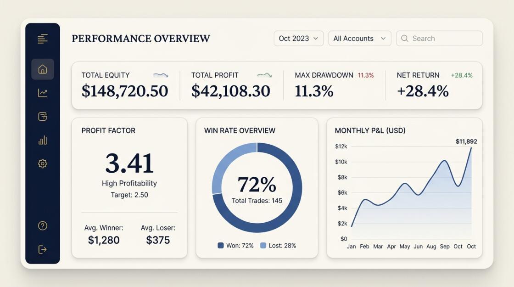Click the High Profitability label
Image resolution: width=514 pixels, height=287 pixels.
(x=129, y=183)
